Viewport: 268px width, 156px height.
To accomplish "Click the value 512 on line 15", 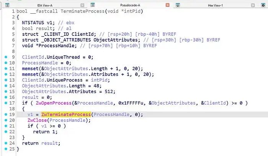I will point(109,92).
